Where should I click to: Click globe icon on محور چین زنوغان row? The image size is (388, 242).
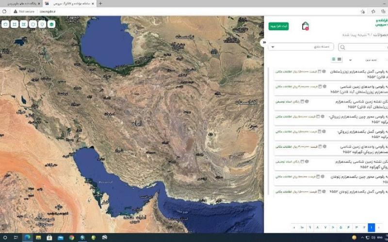[323, 177]
